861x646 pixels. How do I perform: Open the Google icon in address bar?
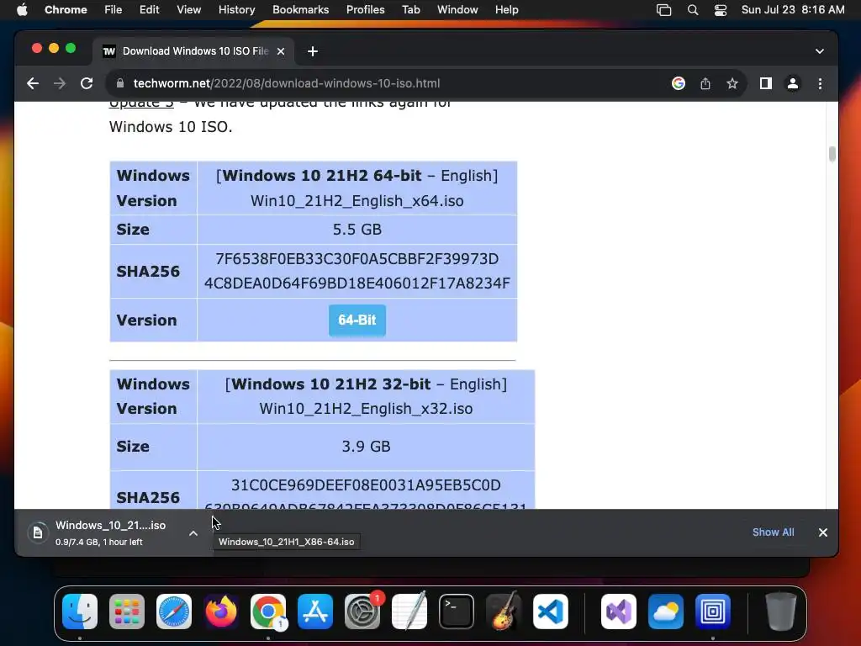pyautogui.click(x=679, y=83)
